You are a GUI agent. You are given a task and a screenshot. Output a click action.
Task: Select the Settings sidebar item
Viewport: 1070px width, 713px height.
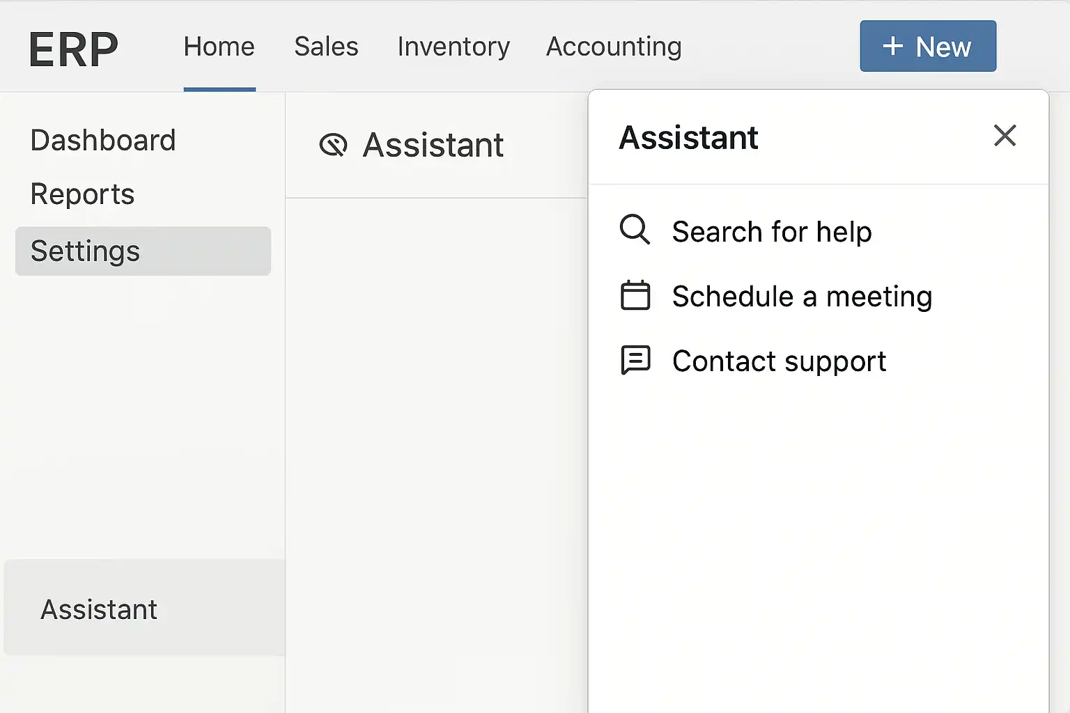(x=85, y=251)
